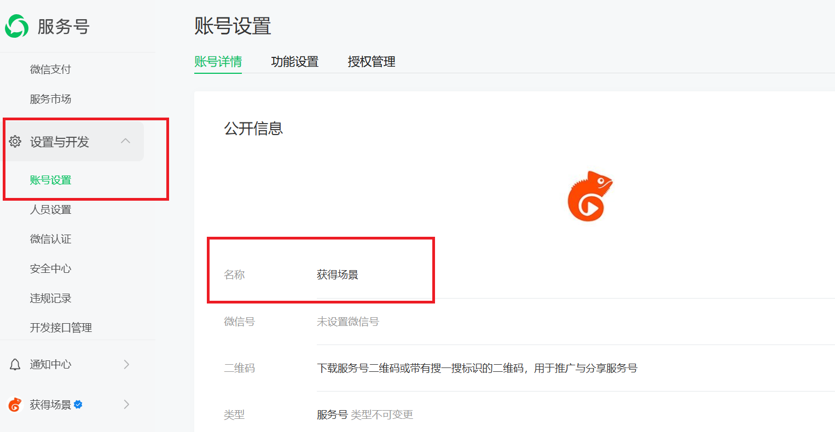Open 微信支付 in the sidebar

(50, 69)
